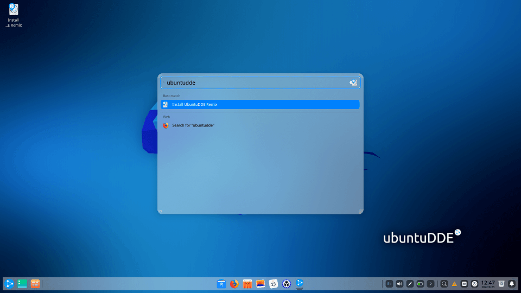521x293 pixels.
Task: Open Control Center gear icon in dock
Action: pos(287,283)
